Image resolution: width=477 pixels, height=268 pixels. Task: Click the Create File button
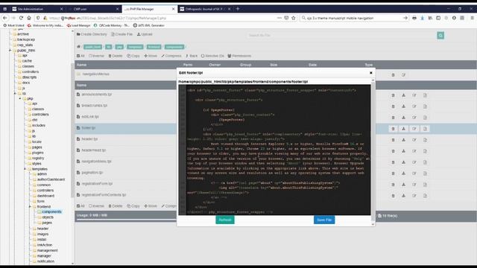pos(121,34)
